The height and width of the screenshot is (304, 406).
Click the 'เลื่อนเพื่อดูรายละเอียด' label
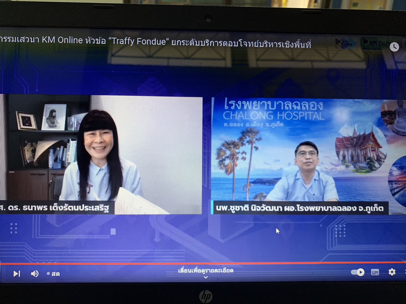[x=206, y=271]
